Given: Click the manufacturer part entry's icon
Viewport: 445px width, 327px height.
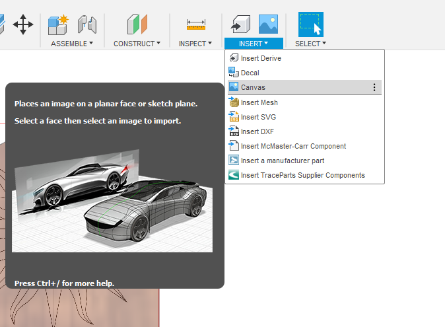Looking at the screenshot, I should 234,161.
